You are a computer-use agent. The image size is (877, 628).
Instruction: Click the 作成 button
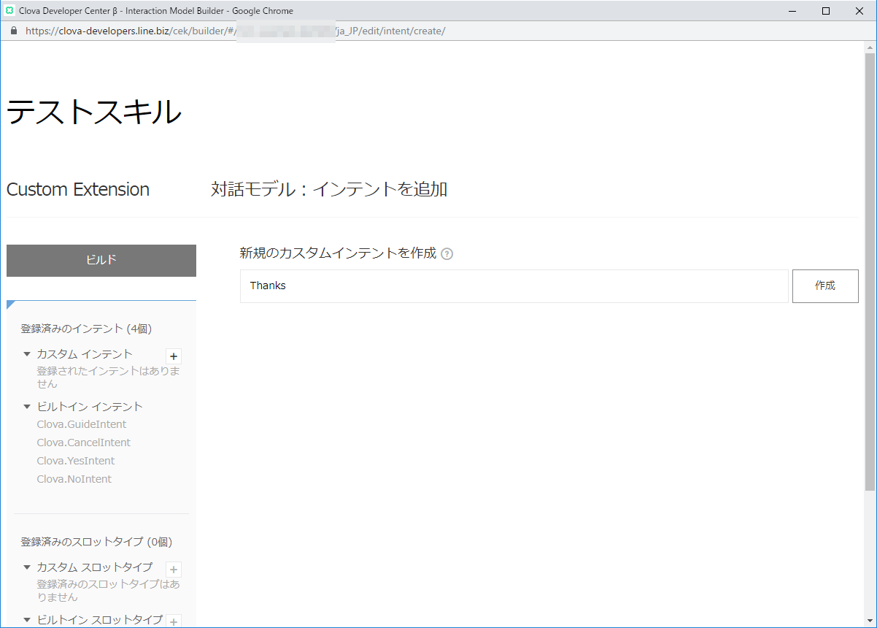pyautogui.click(x=824, y=286)
